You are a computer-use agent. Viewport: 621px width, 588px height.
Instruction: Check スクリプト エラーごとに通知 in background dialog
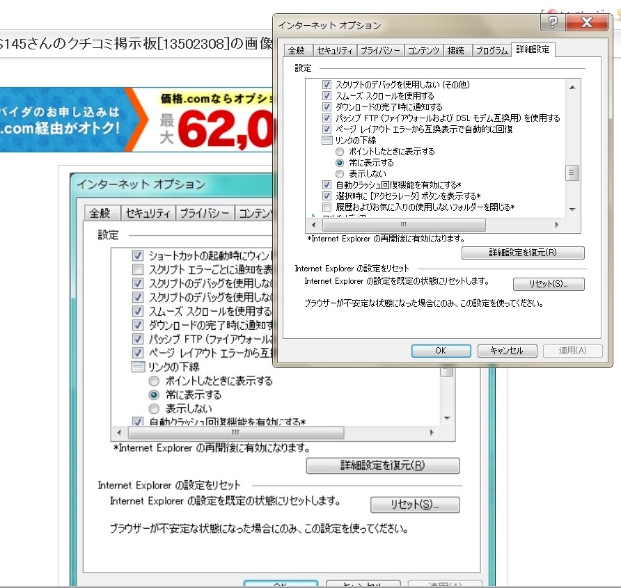[x=137, y=269]
